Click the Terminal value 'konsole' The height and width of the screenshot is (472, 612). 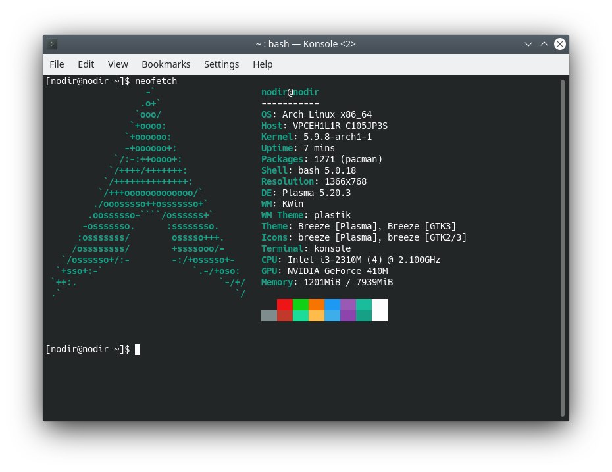tap(332, 248)
